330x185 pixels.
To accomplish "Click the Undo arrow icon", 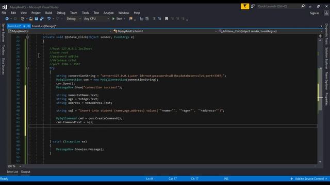I will [49, 18].
